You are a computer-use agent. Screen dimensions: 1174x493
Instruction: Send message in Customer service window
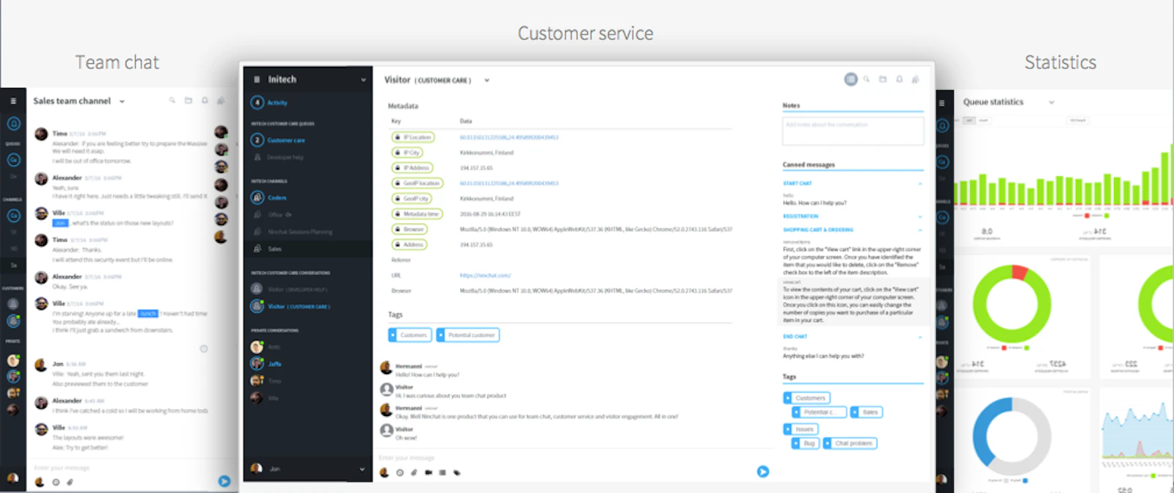point(763,472)
